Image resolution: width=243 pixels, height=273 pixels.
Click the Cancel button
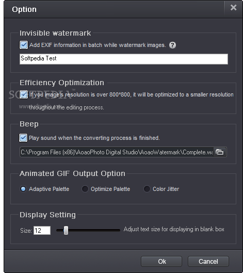tap(208, 261)
